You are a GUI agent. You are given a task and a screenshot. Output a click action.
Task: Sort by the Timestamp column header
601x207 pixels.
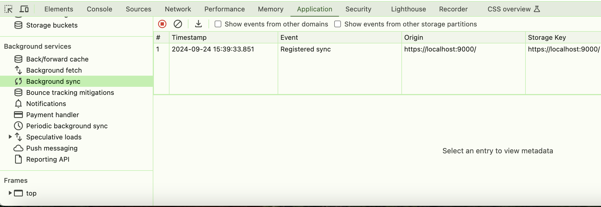[223, 38]
